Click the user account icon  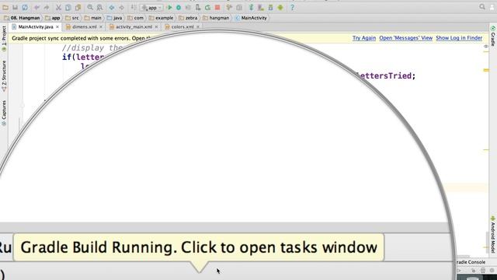(x=492, y=7)
